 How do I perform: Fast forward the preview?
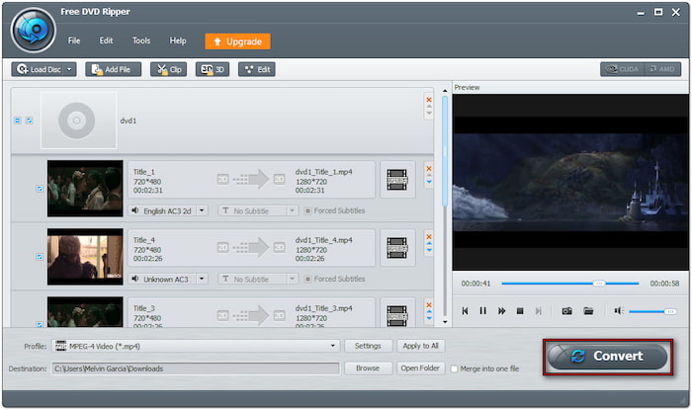tap(501, 311)
